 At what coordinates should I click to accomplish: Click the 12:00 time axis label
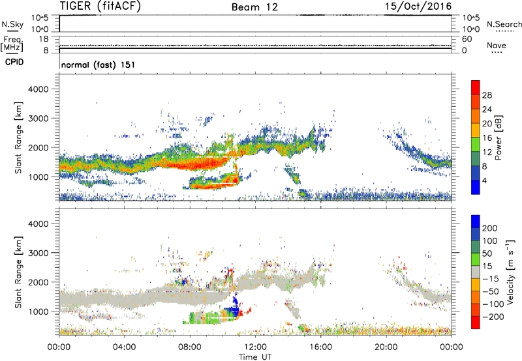(x=255, y=347)
